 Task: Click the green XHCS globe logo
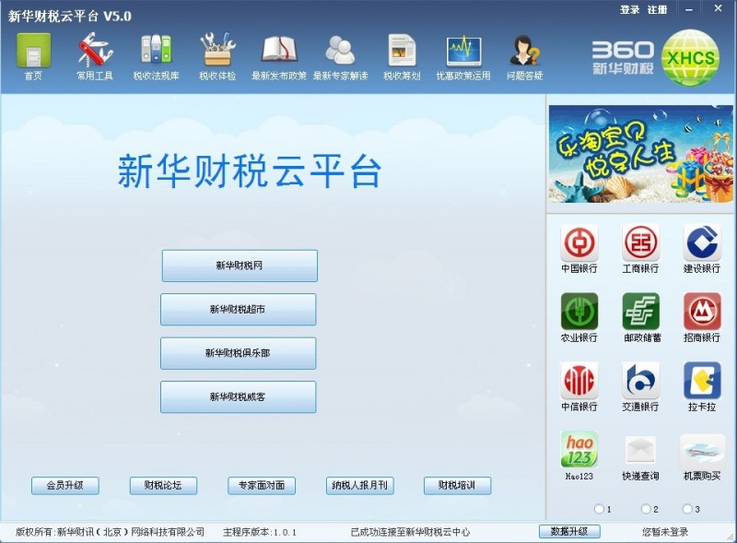(690, 58)
